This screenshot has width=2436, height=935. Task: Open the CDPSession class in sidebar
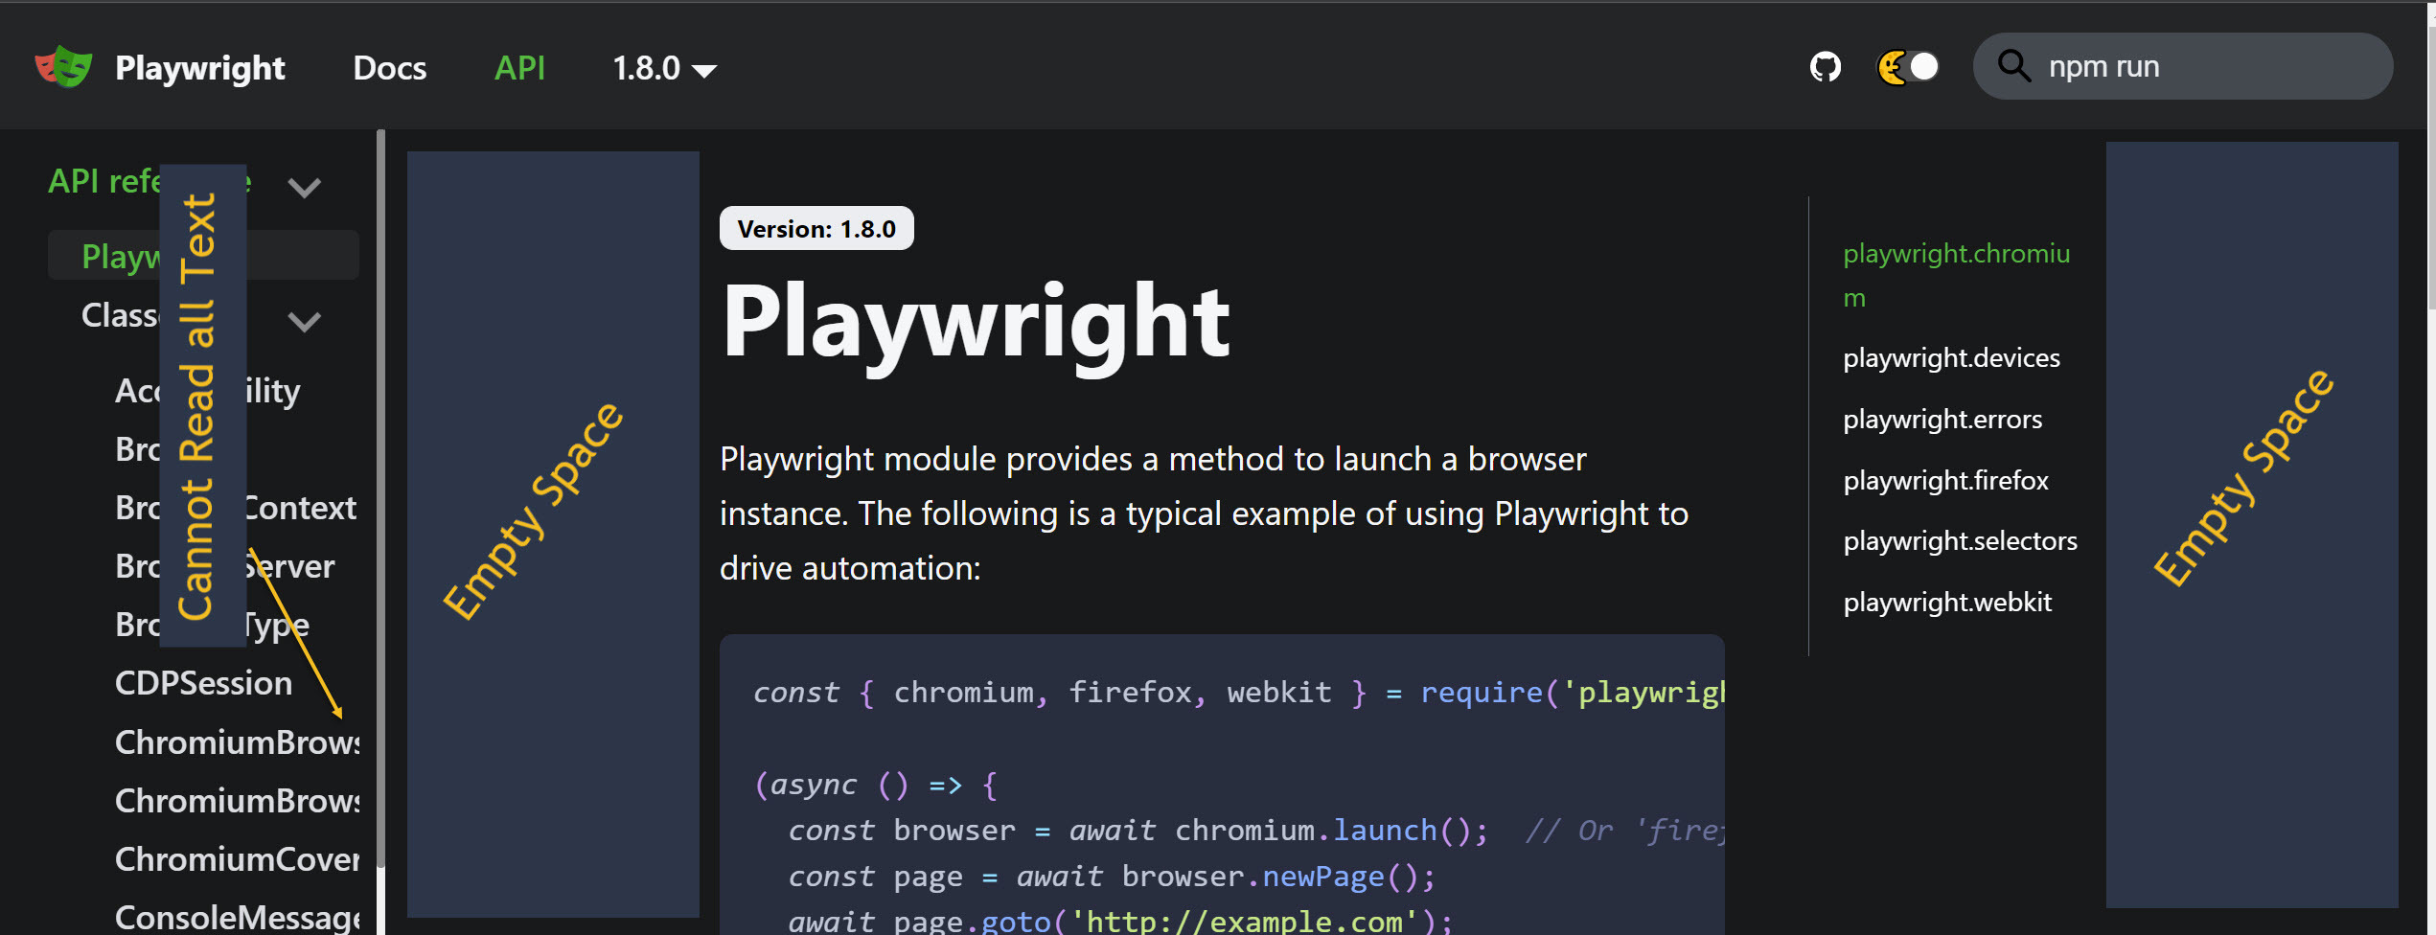pyautogui.click(x=203, y=683)
